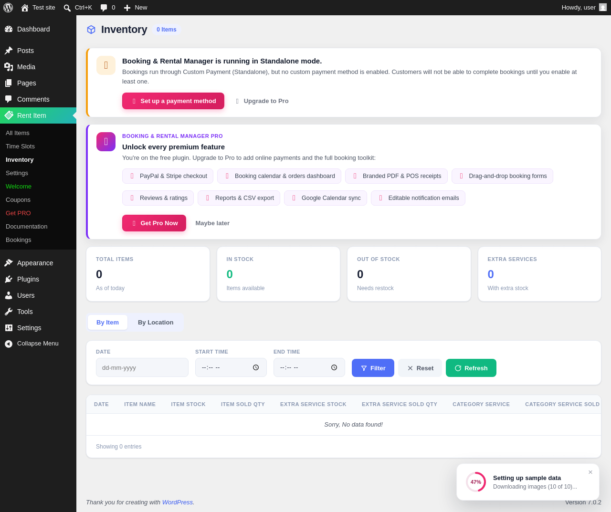This screenshot has width=611, height=512.
Task: Click the clock icon in Start Time field
Action: coord(256,367)
